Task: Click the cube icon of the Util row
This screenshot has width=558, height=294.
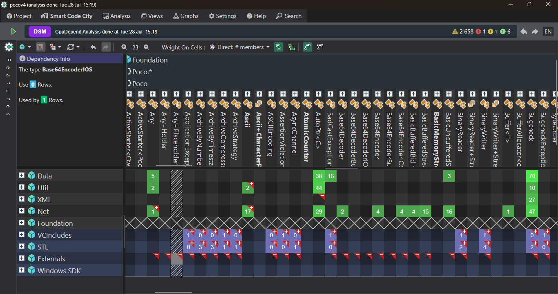Action: click(x=32, y=187)
